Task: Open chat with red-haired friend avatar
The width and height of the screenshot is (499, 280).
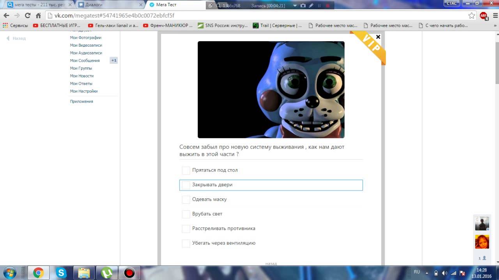Action: point(482,242)
